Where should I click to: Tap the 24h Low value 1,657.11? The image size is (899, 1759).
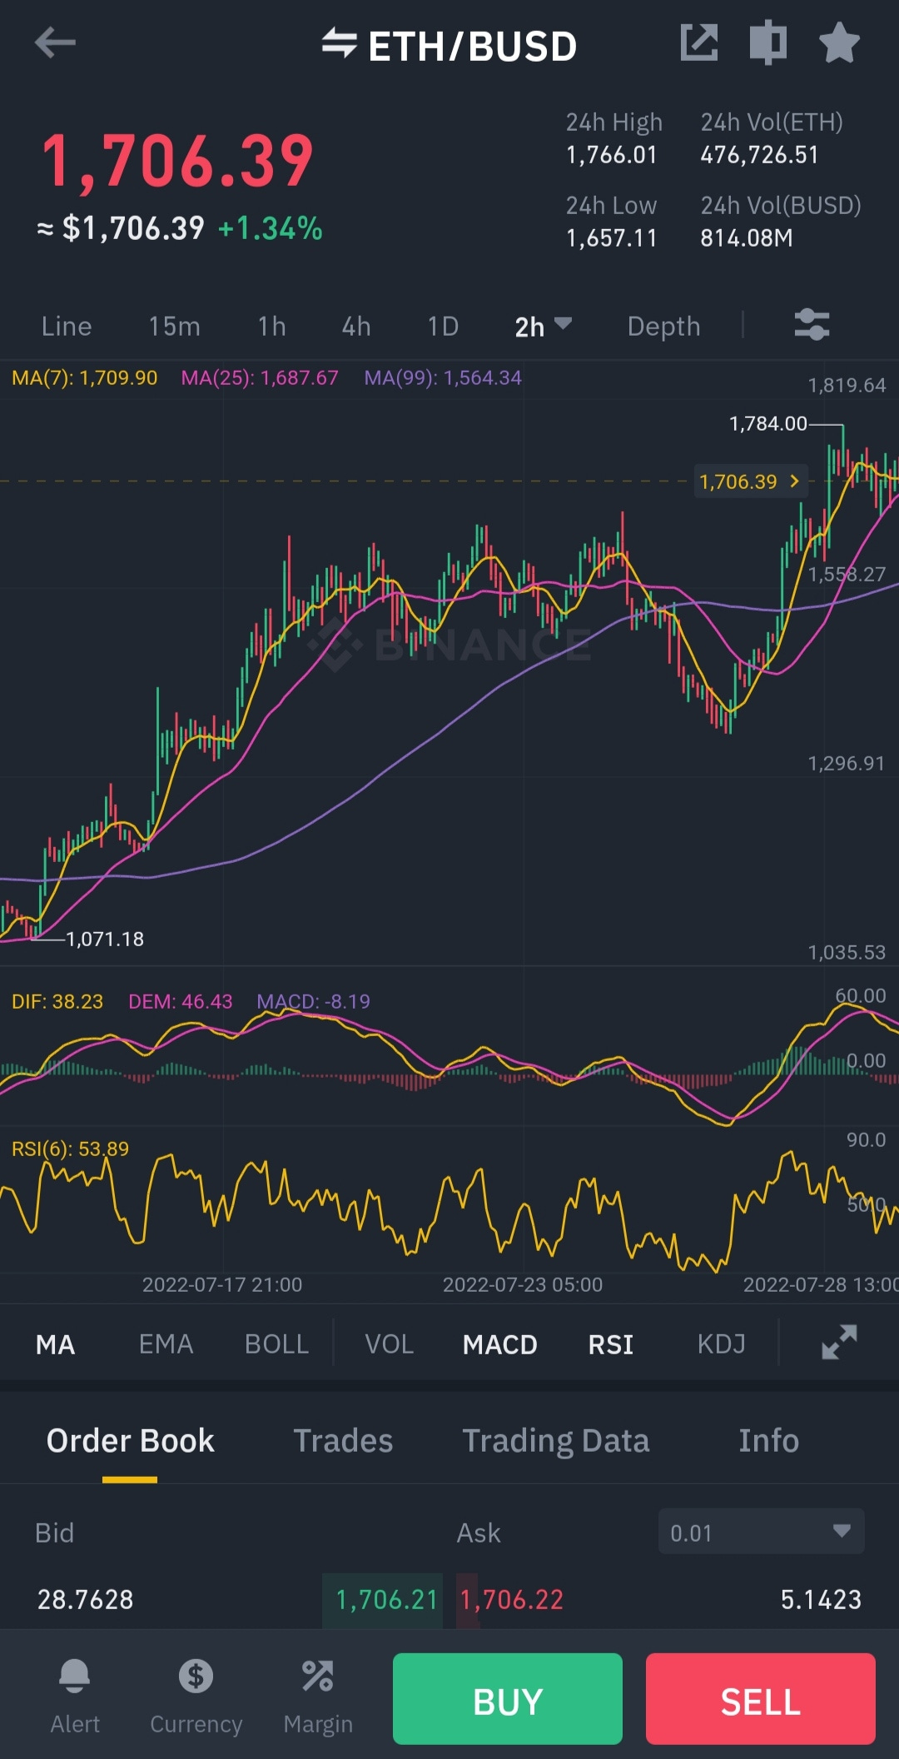point(612,238)
